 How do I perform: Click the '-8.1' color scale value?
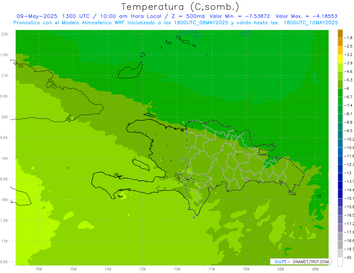349,114
